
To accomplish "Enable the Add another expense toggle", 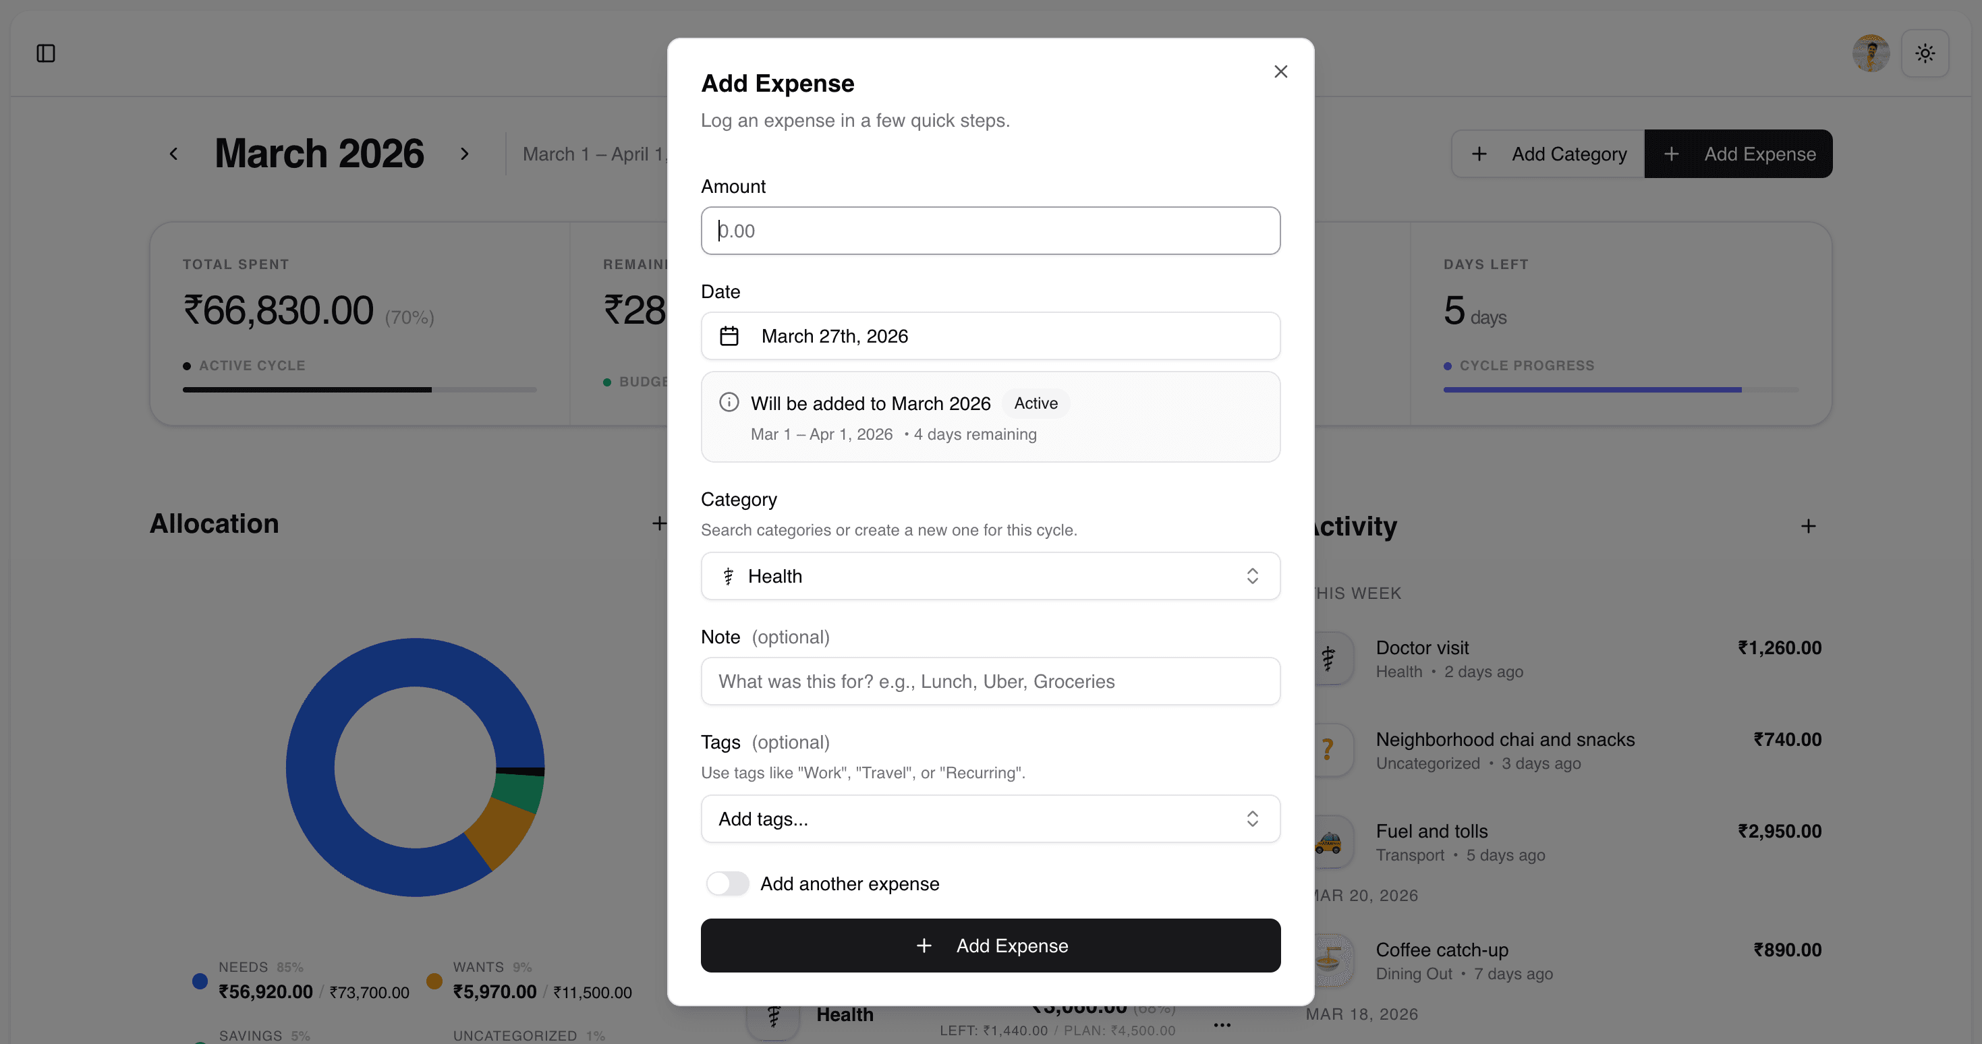I will pyautogui.click(x=727, y=883).
